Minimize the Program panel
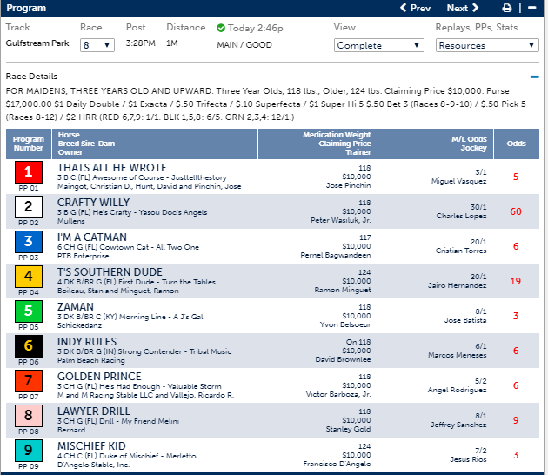The width and height of the screenshot is (548, 475). [532, 9]
